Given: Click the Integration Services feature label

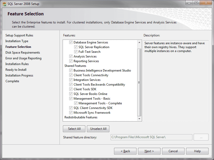Looking at the screenshot, I should click(x=87, y=80).
